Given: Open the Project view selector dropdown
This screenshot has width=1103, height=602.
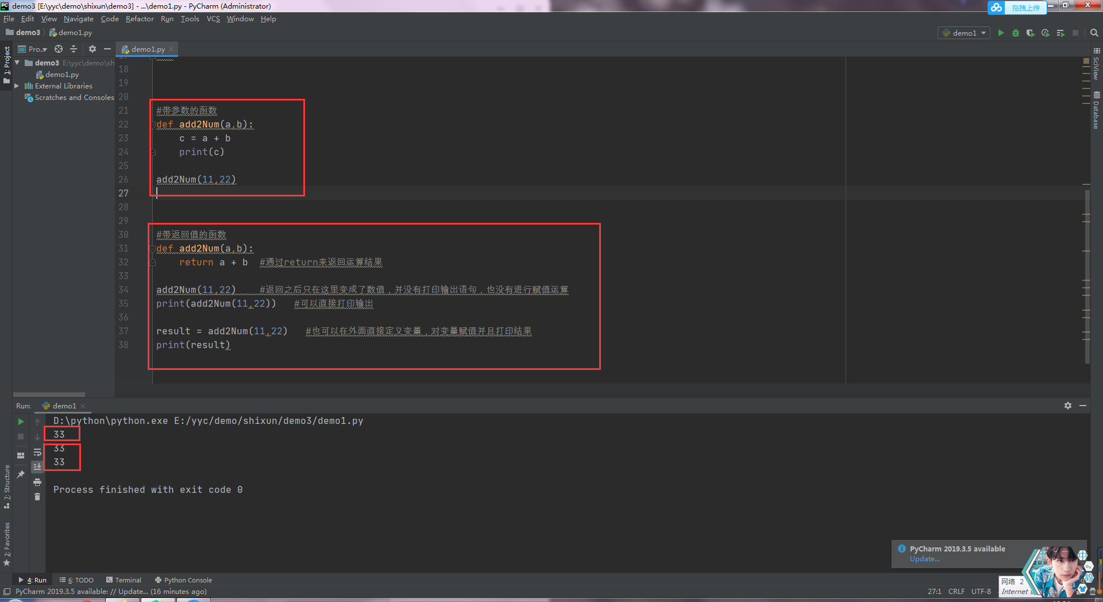Looking at the screenshot, I should [x=33, y=49].
